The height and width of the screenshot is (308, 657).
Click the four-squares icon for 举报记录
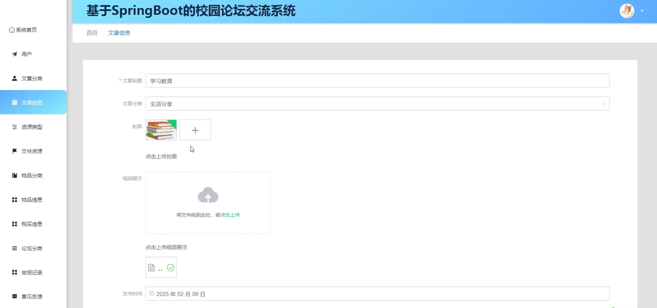point(15,272)
